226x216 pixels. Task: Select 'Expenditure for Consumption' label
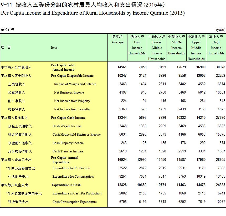[x=73, y=177]
